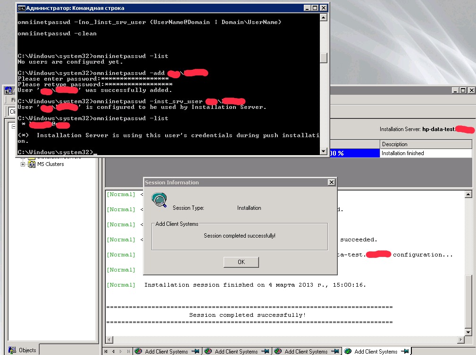This screenshot has width=476, height=355.
Task: Jump to the first session tab
Action: (x=106, y=351)
